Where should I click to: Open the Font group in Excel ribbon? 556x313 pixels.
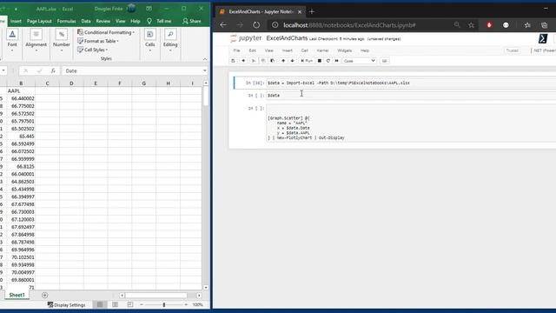coord(12,41)
